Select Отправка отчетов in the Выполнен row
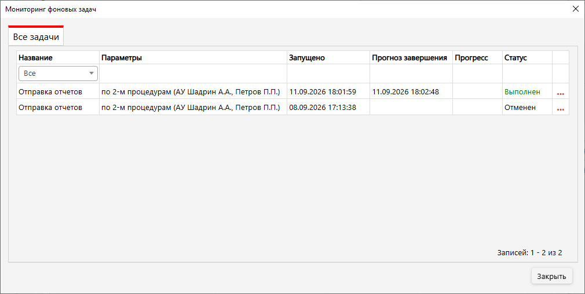The width and height of the screenshot is (585, 294). pos(50,91)
